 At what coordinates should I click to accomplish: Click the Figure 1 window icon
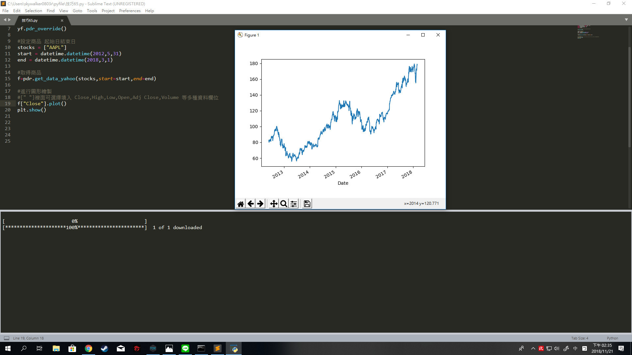(240, 35)
